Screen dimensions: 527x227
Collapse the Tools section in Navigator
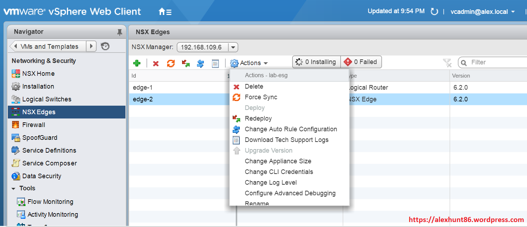coord(14,189)
